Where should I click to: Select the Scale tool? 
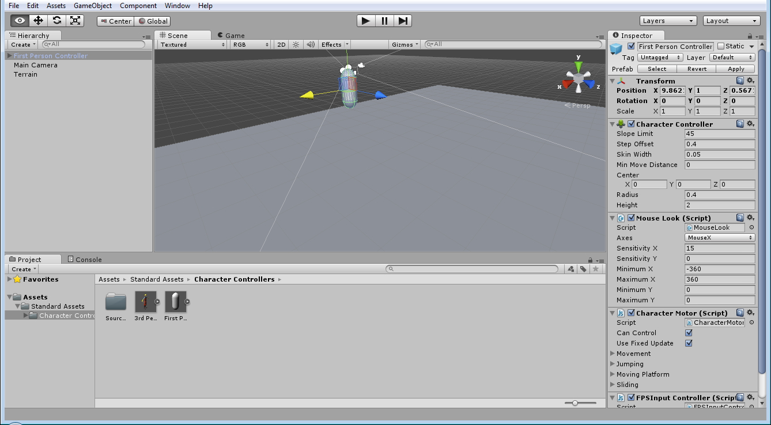pos(75,20)
